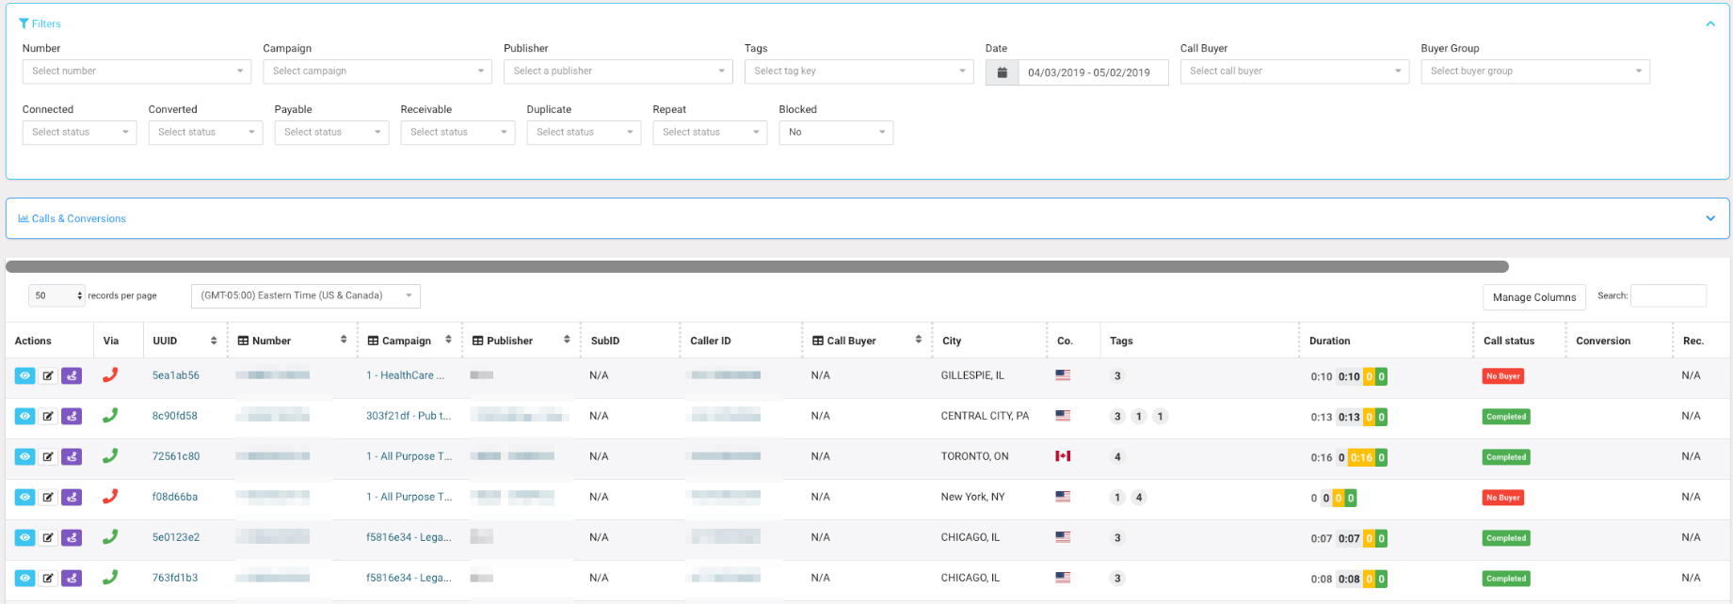
Task: View call details for UUID 5e0123e2
Action: [x=25, y=537]
